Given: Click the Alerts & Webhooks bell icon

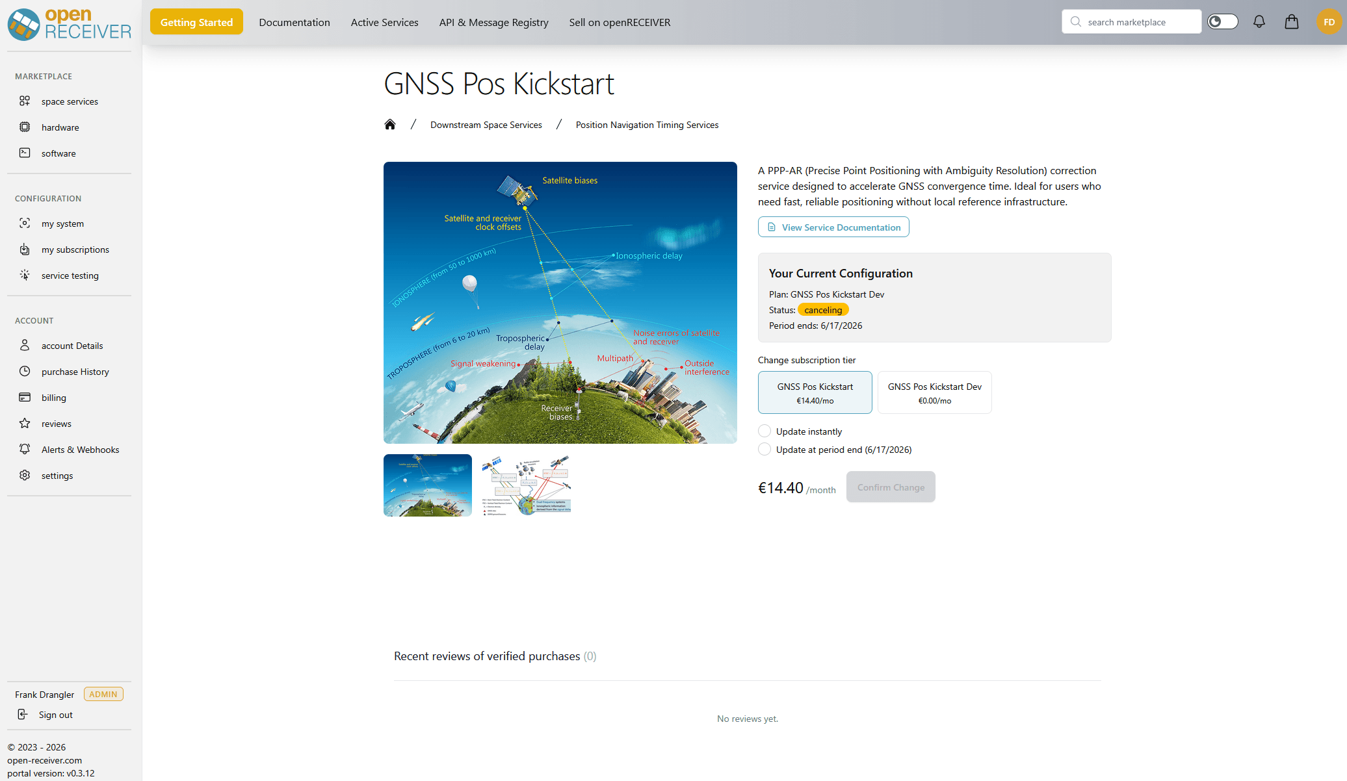Looking at the screenshot, I should point(25,449).
